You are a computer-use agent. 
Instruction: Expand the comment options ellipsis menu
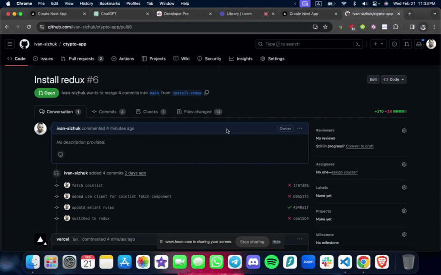point(300,128)
